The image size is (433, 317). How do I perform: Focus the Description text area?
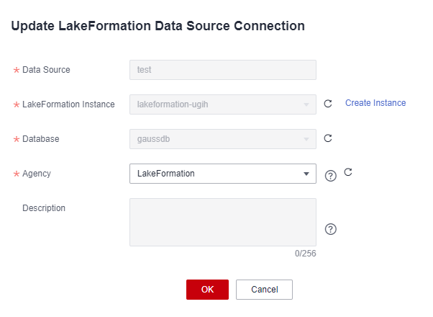coord(223,222)
